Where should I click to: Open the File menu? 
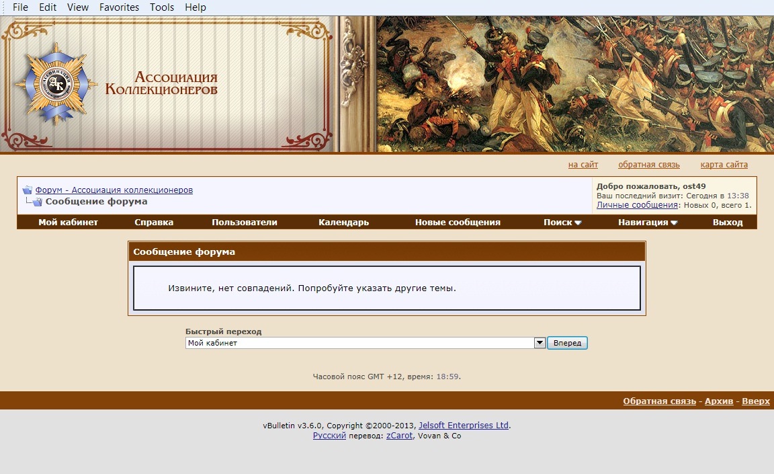click(20, 7)
